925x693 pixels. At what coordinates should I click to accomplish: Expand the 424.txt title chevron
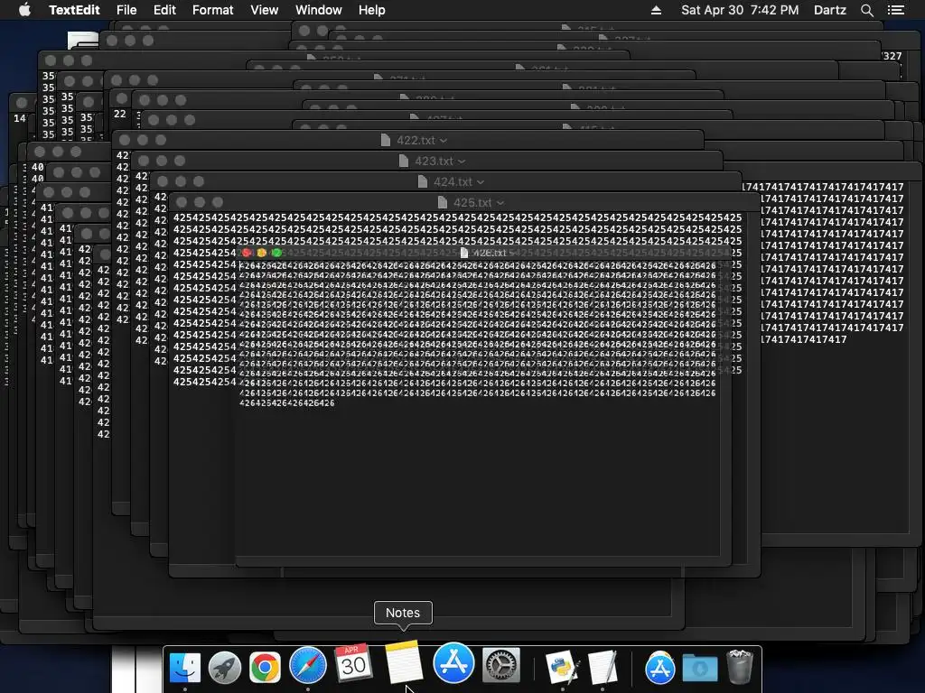481,182
